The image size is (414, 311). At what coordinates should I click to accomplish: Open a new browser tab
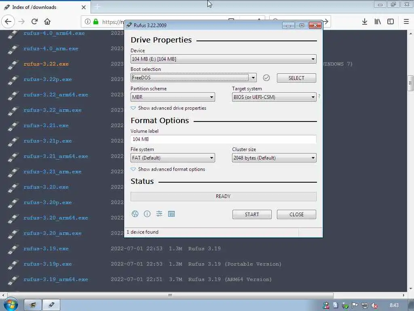(x=97, y=7)
